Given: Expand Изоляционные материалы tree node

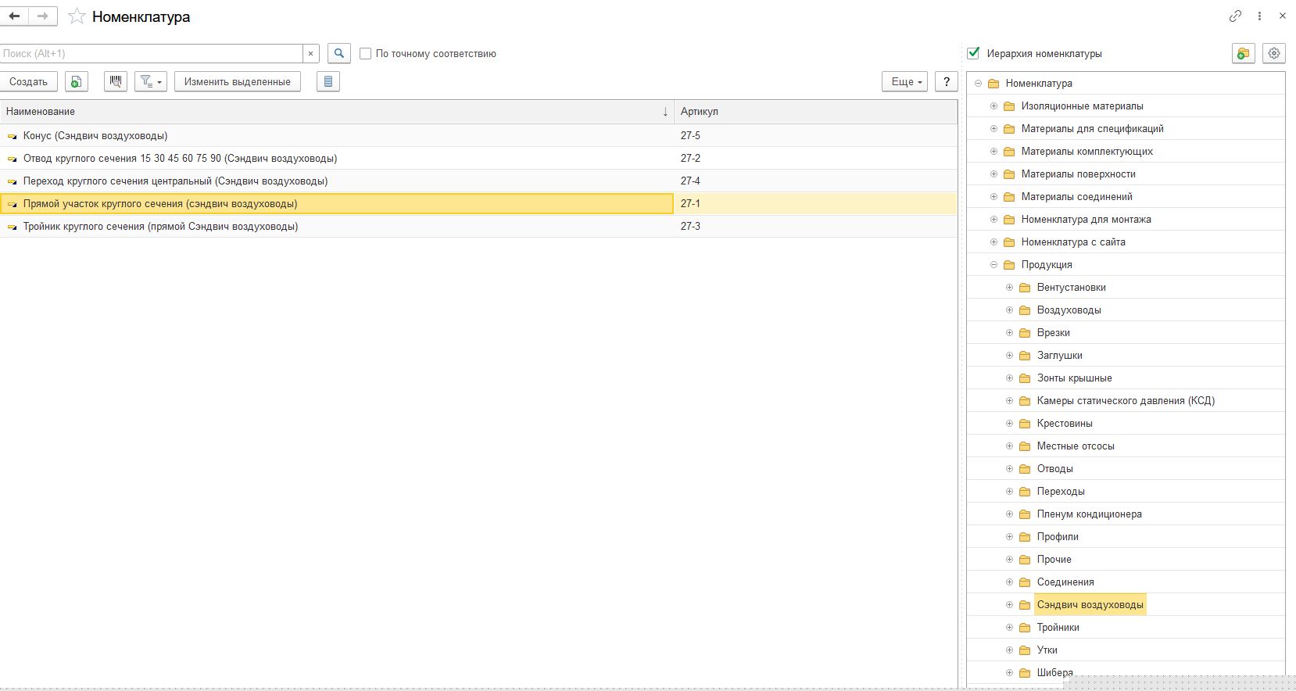Looking at the screenshot, I should (x=994, y=106).
